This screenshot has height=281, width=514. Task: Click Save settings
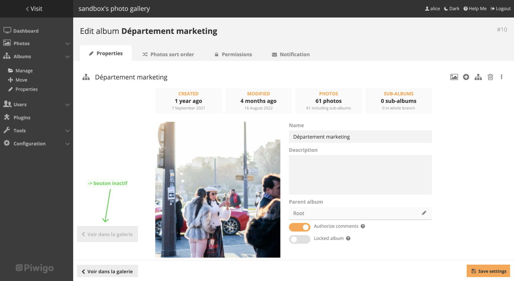pos(488,271)
